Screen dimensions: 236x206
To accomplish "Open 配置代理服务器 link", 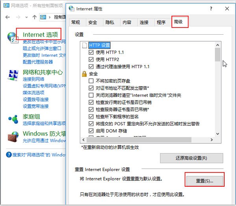I will pyautogui.click(x=38, y=62).
